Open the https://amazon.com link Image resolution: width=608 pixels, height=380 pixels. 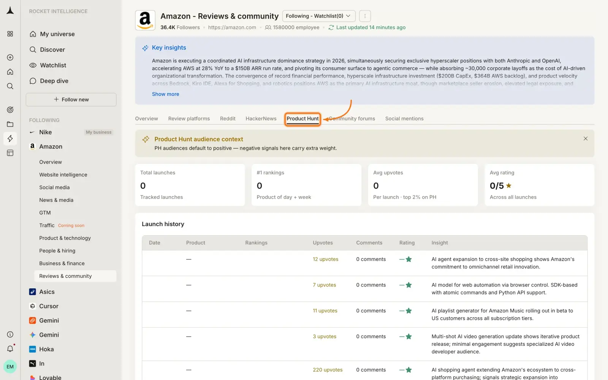tap(232, 27)
